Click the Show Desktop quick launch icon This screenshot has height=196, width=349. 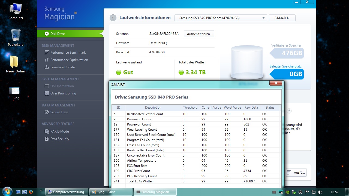(18, 192)
